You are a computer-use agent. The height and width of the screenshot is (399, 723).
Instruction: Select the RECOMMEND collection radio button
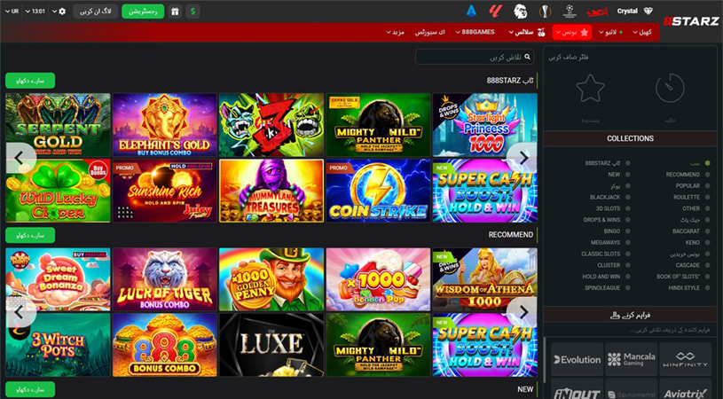pos(707,175)
